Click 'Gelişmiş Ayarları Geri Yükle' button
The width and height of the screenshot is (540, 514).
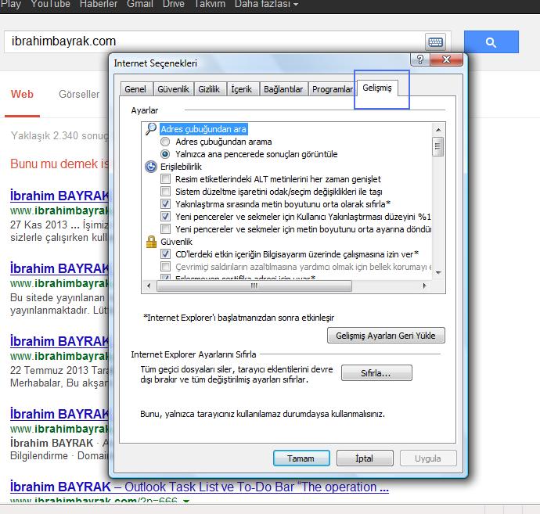(386, 336)
